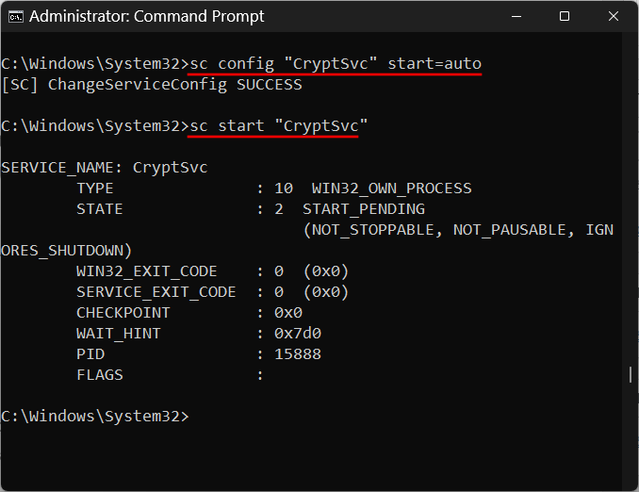Click the SERVICE_NAME: CryptSvc line

tap(105, 167)
